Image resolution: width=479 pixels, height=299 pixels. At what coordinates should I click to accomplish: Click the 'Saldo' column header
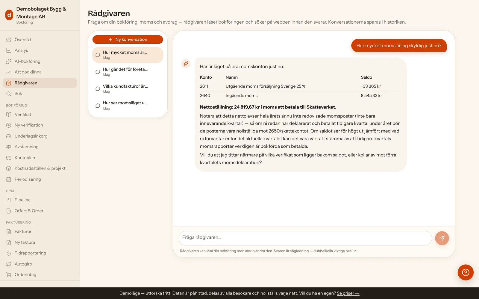(x=366, y=77)
